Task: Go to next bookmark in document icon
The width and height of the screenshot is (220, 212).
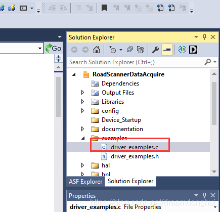Action: [x=171, y=8]
